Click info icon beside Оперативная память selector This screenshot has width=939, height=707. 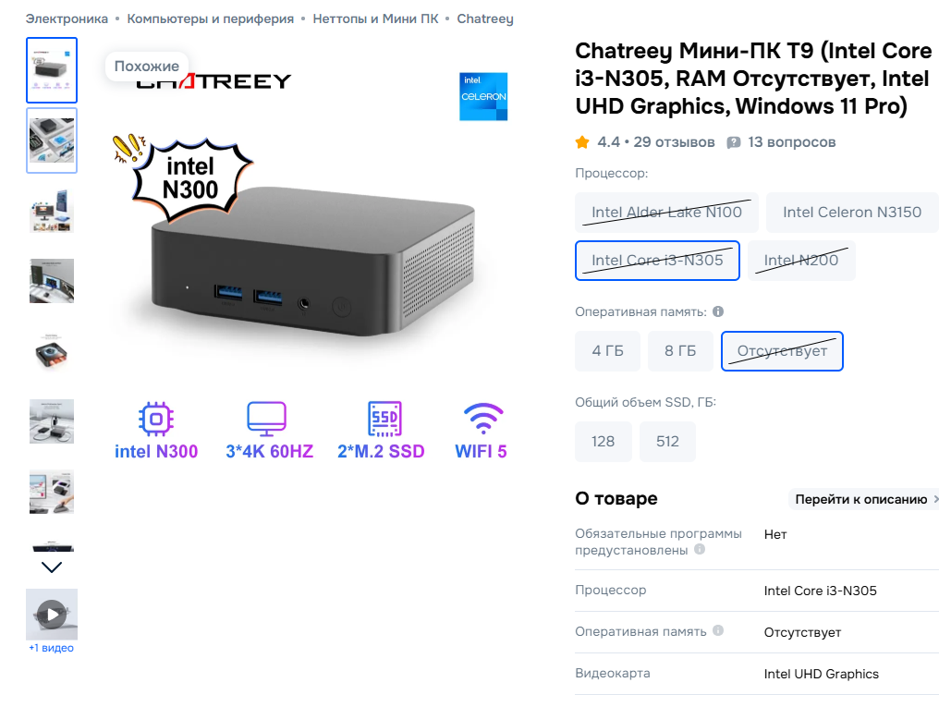click(x=718, y=311)
